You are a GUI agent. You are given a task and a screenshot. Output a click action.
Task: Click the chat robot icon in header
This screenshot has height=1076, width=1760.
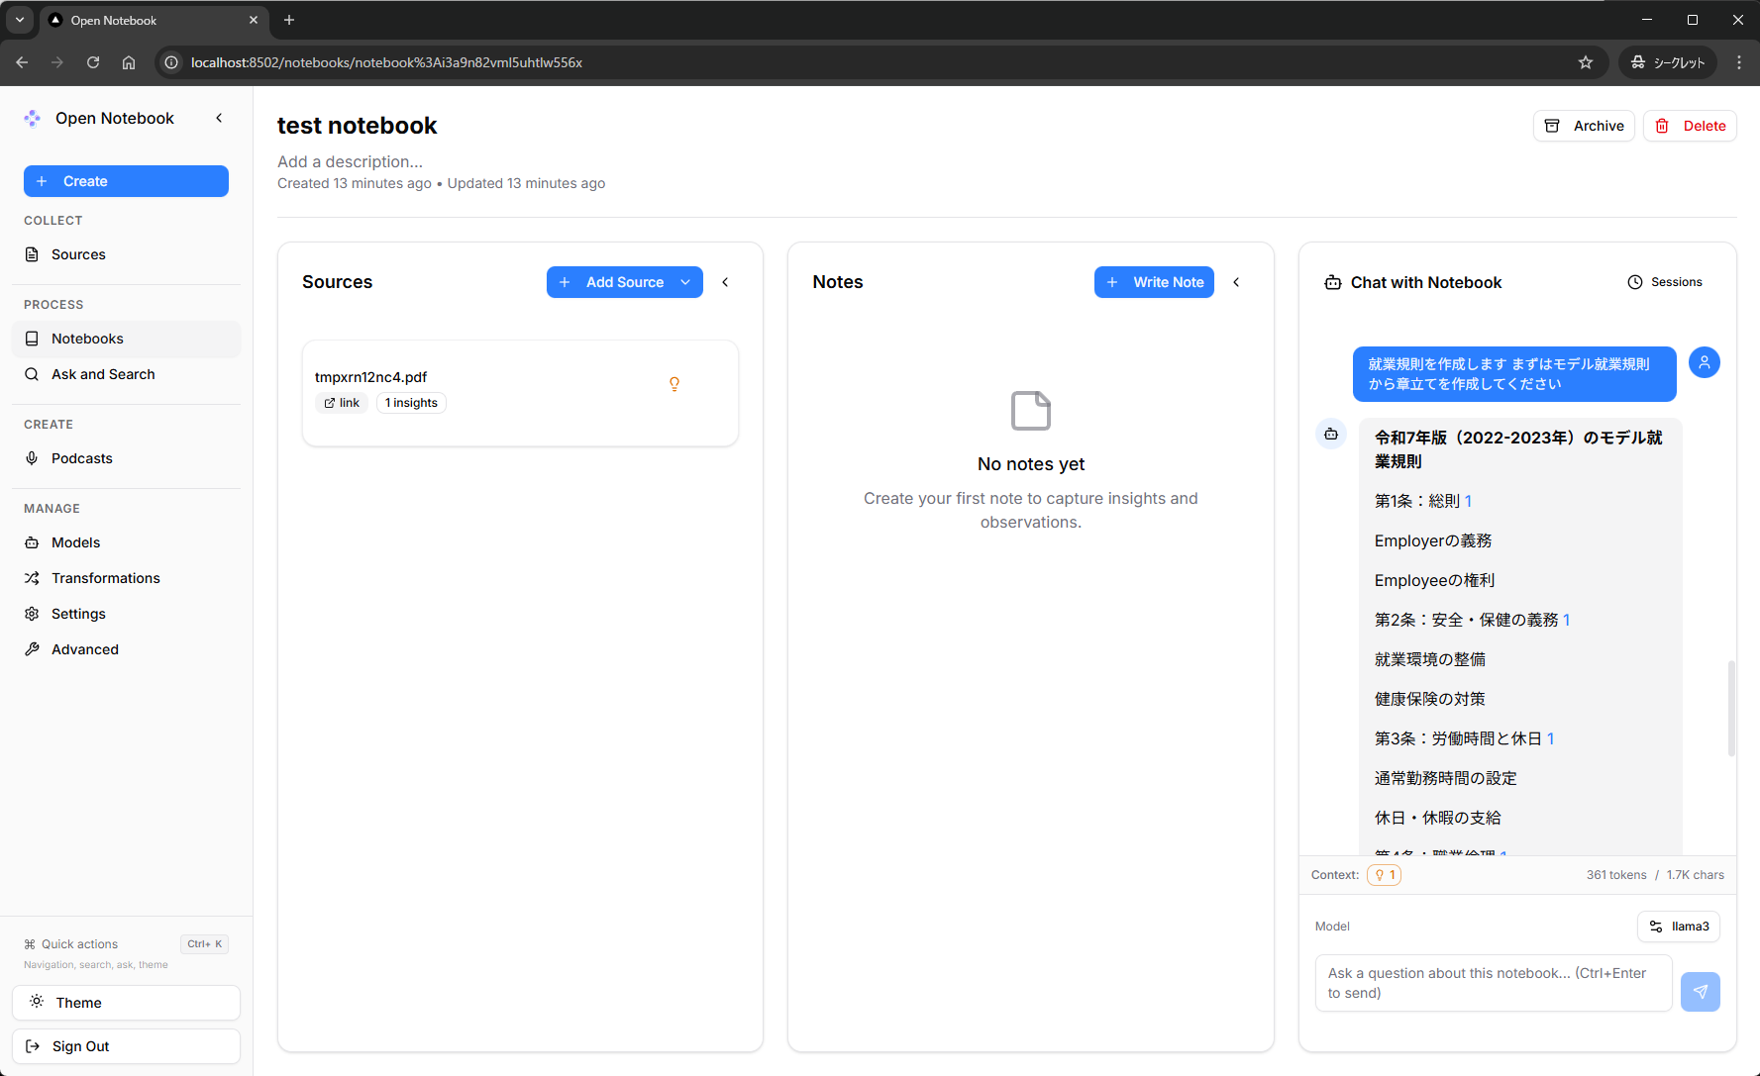click(x=1333, y=283)
